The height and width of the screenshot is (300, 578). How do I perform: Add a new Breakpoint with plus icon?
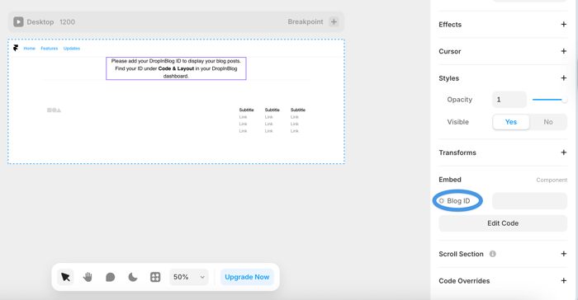tap(334, 21)
